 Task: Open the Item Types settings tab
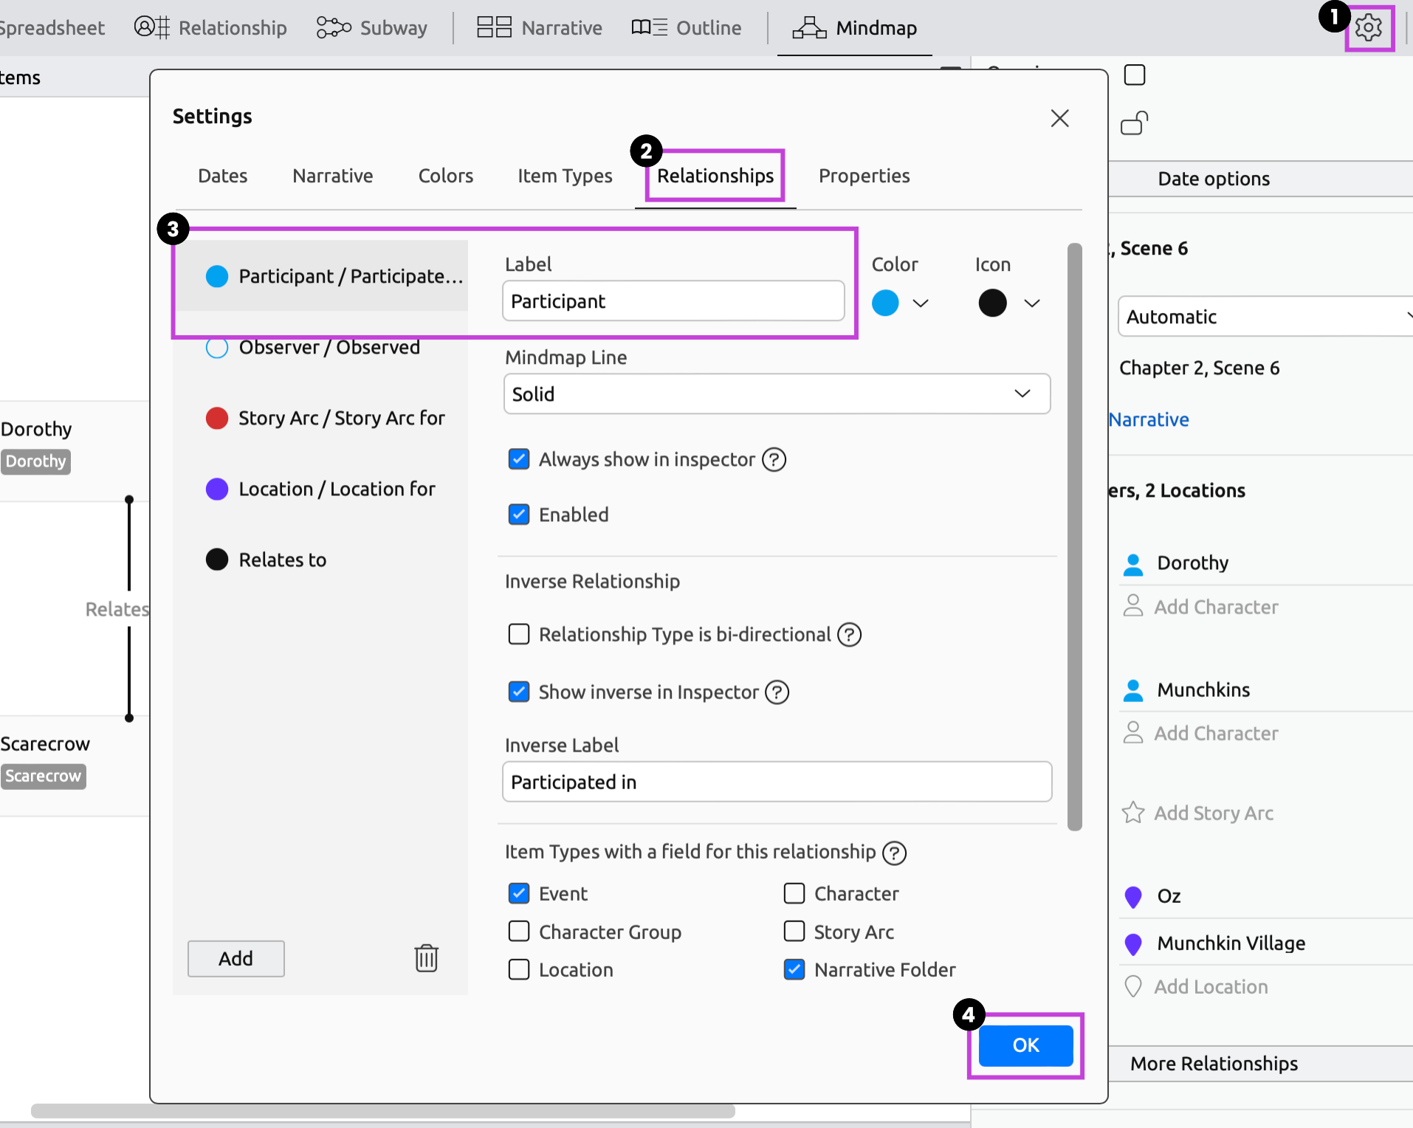[x=565, y=176]
